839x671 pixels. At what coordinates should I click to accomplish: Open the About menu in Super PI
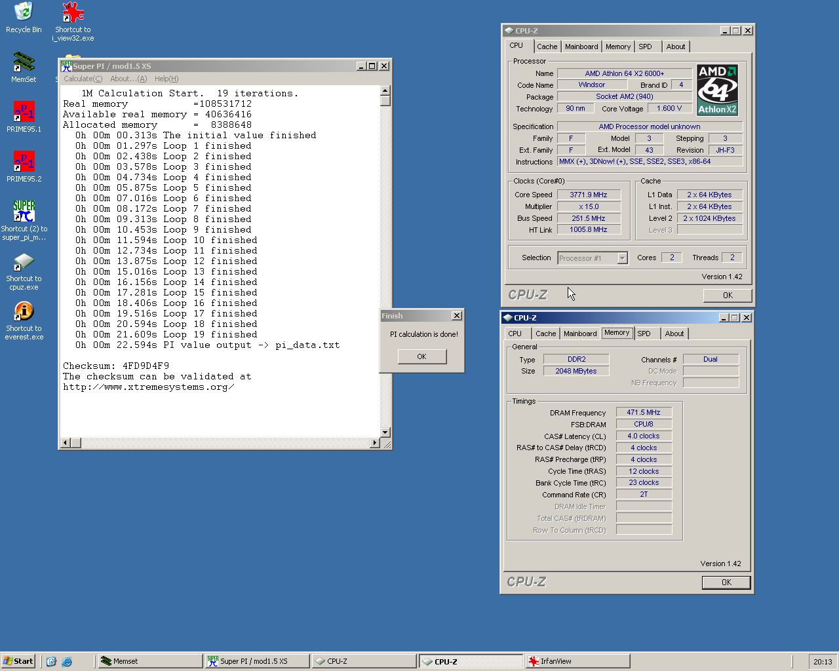click(128, 79)
